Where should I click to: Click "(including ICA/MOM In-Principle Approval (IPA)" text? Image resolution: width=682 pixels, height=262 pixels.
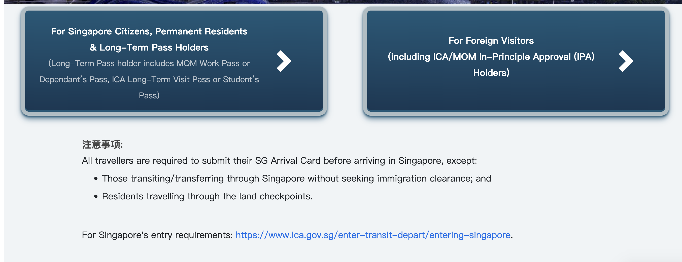pos(491,57)
